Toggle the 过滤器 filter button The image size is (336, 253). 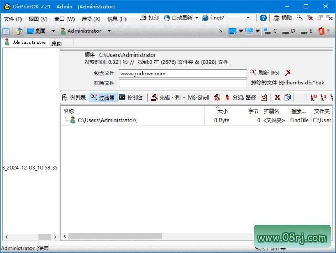click(x=103, y=97)
